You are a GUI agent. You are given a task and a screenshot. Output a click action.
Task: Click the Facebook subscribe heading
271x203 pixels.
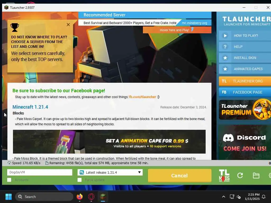point(59,91)
